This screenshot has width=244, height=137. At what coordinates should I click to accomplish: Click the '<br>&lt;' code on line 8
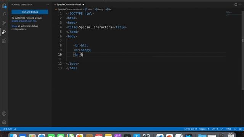tap(81, 45)
